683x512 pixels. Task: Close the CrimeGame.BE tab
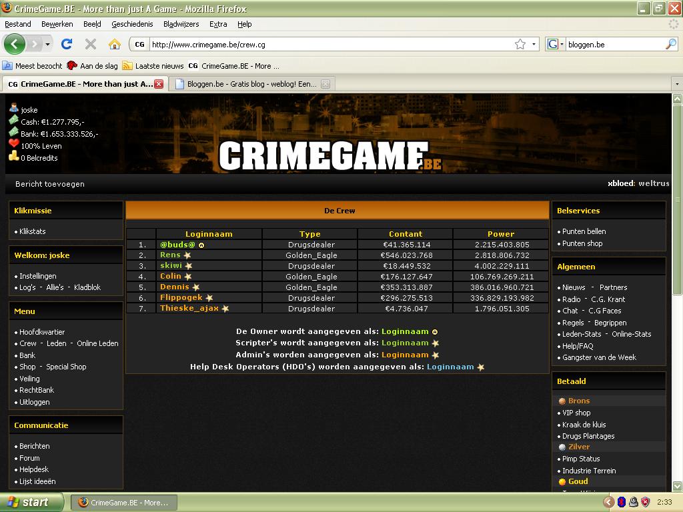[x=159, y=84]
